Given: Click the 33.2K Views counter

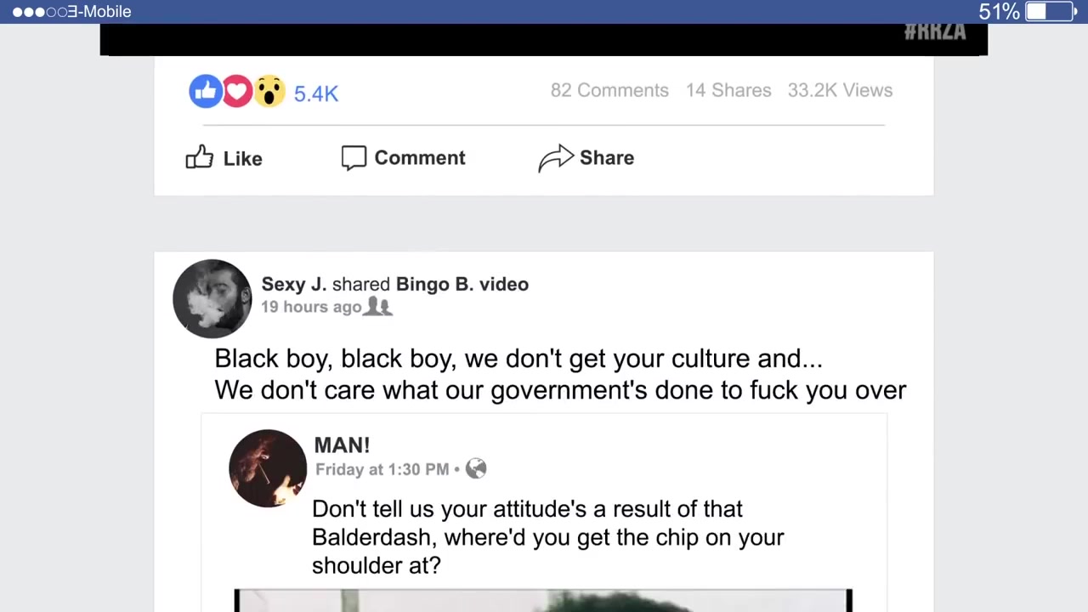Looking at the screenshot, I should pyautogui.click(x=840, y=90).
